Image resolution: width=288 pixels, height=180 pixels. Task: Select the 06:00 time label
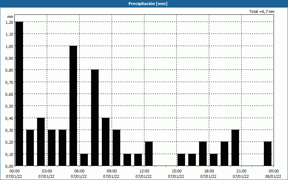79,171
